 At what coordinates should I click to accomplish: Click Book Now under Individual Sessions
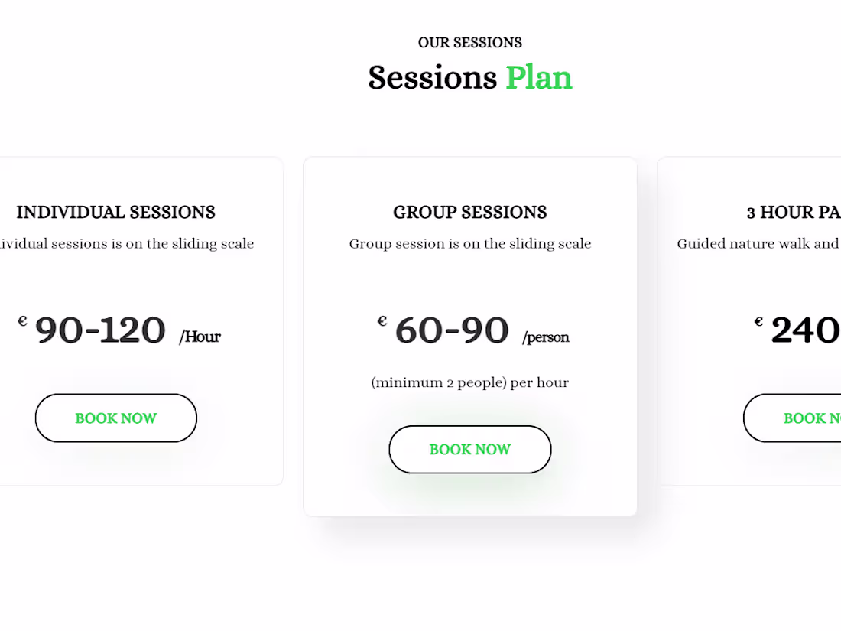[x=116, y=418]
